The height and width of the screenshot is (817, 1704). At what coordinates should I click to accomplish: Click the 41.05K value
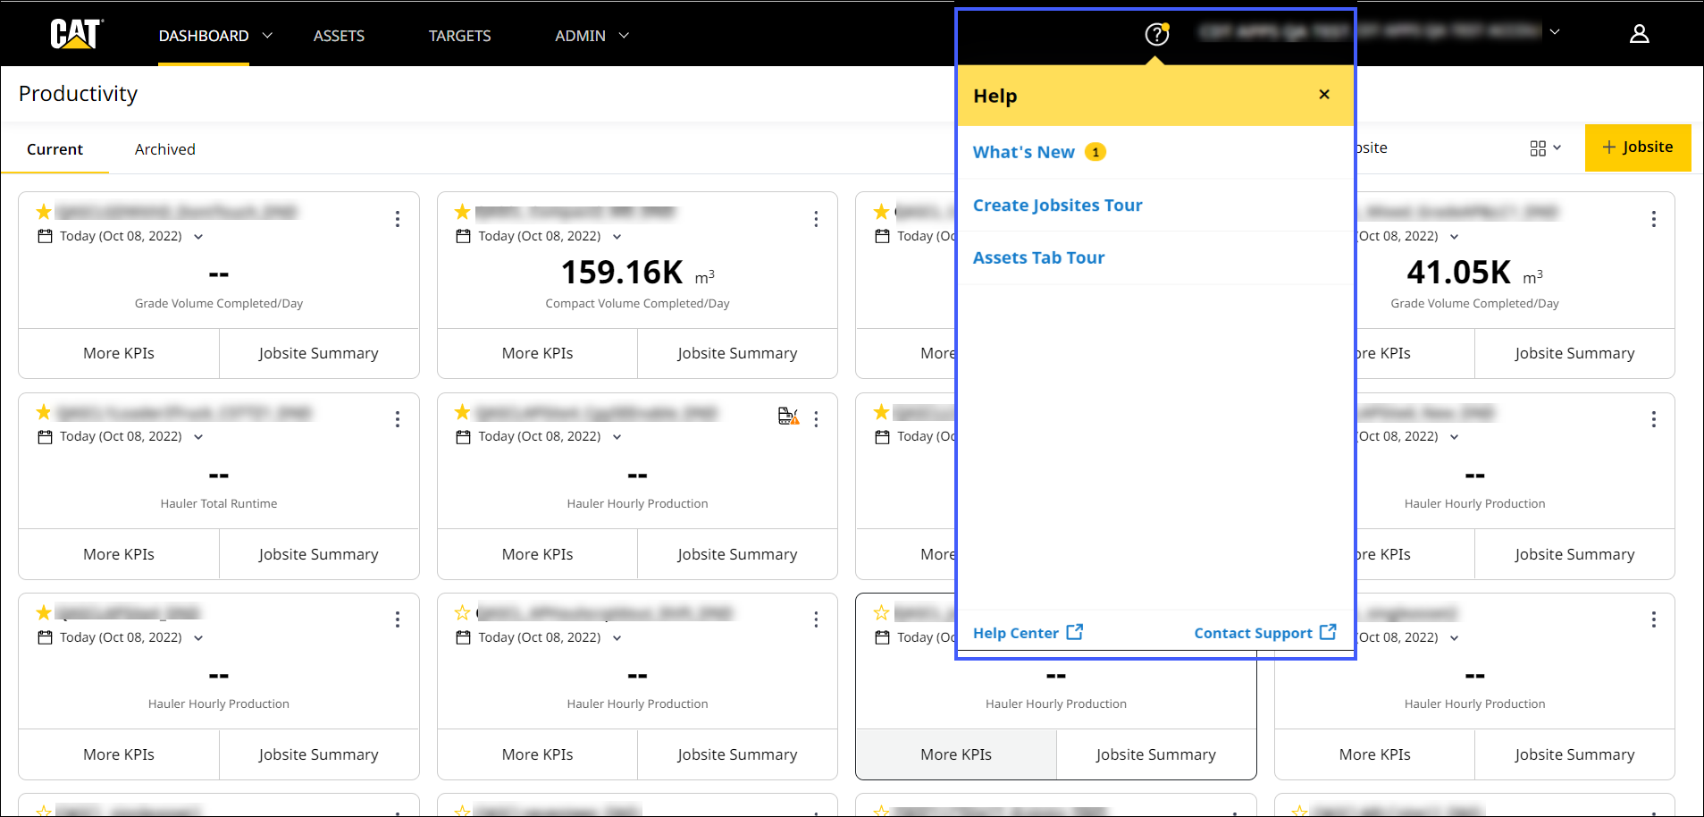click(1458, 272)
